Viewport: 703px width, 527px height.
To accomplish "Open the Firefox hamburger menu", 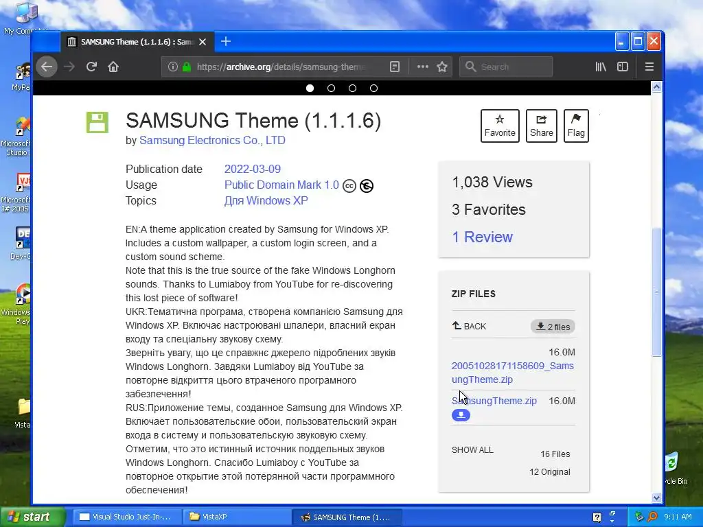I will 649,67.
